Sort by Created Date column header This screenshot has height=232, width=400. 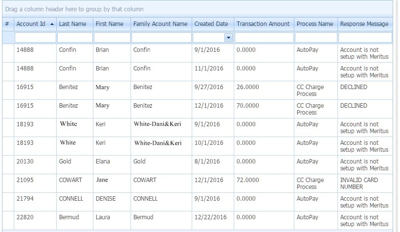pos(213,24)
